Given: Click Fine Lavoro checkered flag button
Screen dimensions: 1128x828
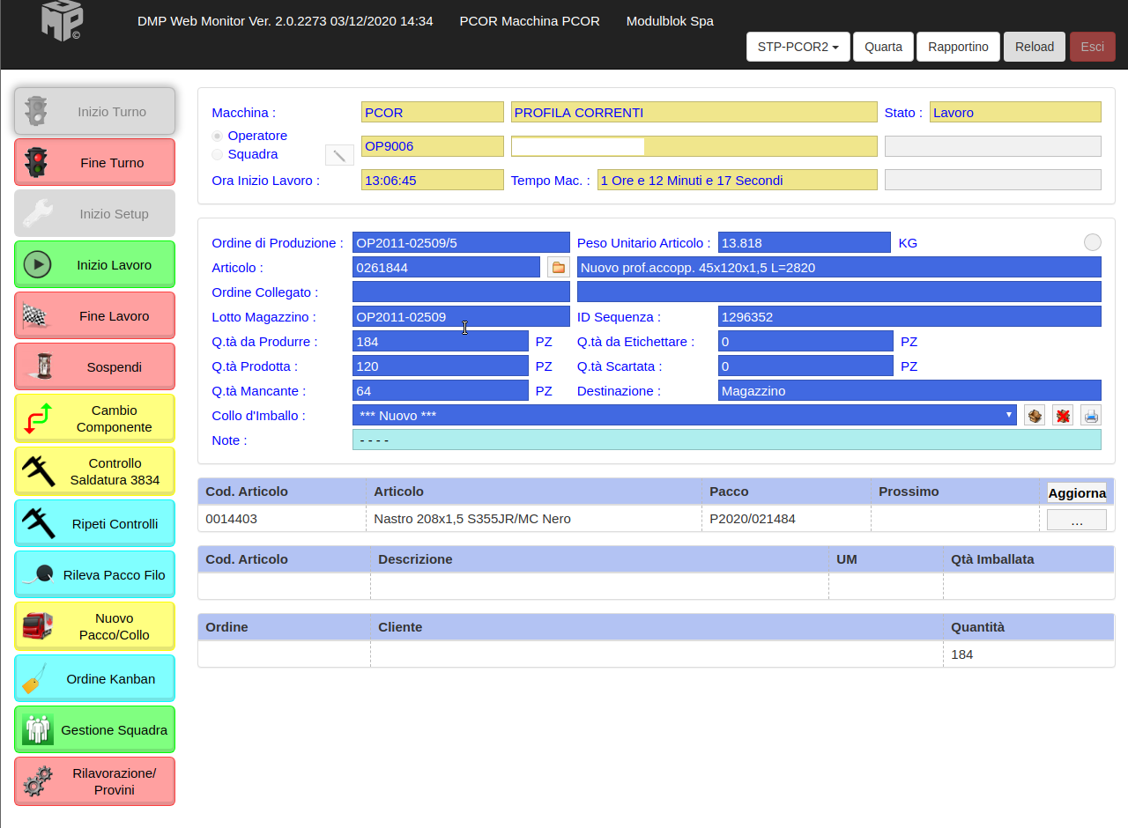Looking at the screenshot, I should [95, 315].
